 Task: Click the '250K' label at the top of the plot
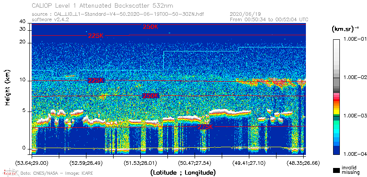(x=151, y=27)
